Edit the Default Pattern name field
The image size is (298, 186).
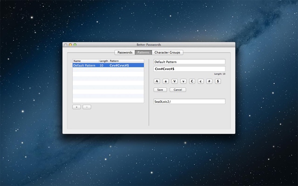(x=189, y=62)
